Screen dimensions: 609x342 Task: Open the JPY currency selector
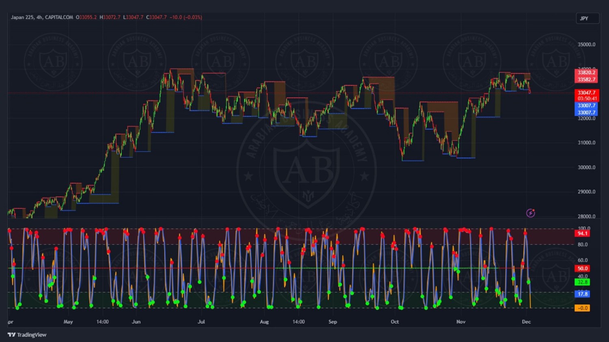[x=587, y=18]
